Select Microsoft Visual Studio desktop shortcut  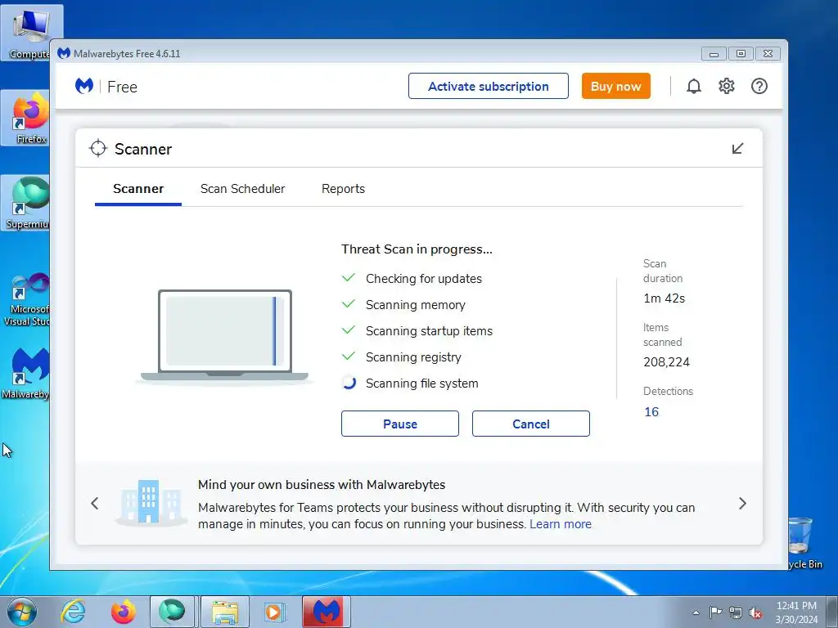(27, 299)
